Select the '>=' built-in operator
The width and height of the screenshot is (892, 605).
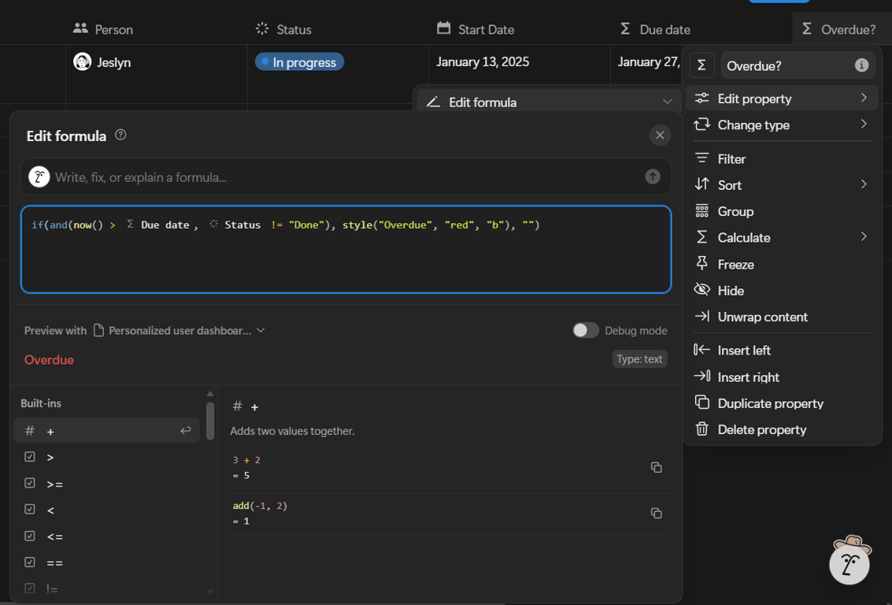(x=55, y=484)
